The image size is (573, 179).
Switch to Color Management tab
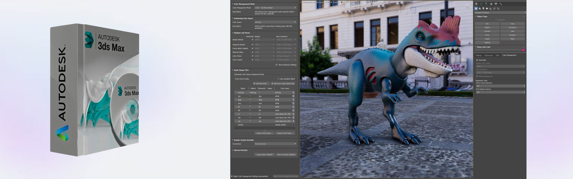click(x=509, y=55)
